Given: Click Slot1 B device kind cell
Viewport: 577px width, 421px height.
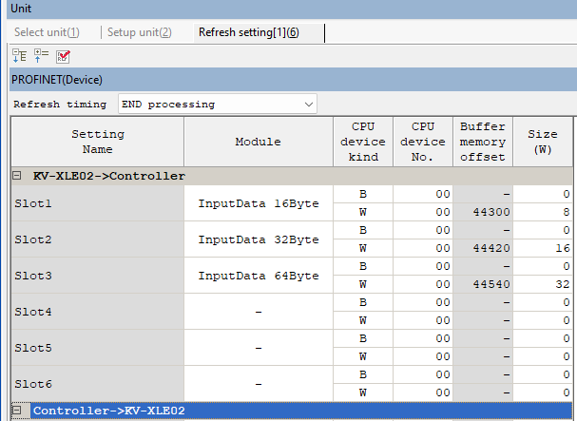Looking at the screenshot, I should [363, 194].
